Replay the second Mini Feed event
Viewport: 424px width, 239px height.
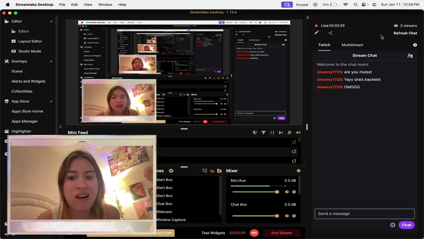point(294,151)
